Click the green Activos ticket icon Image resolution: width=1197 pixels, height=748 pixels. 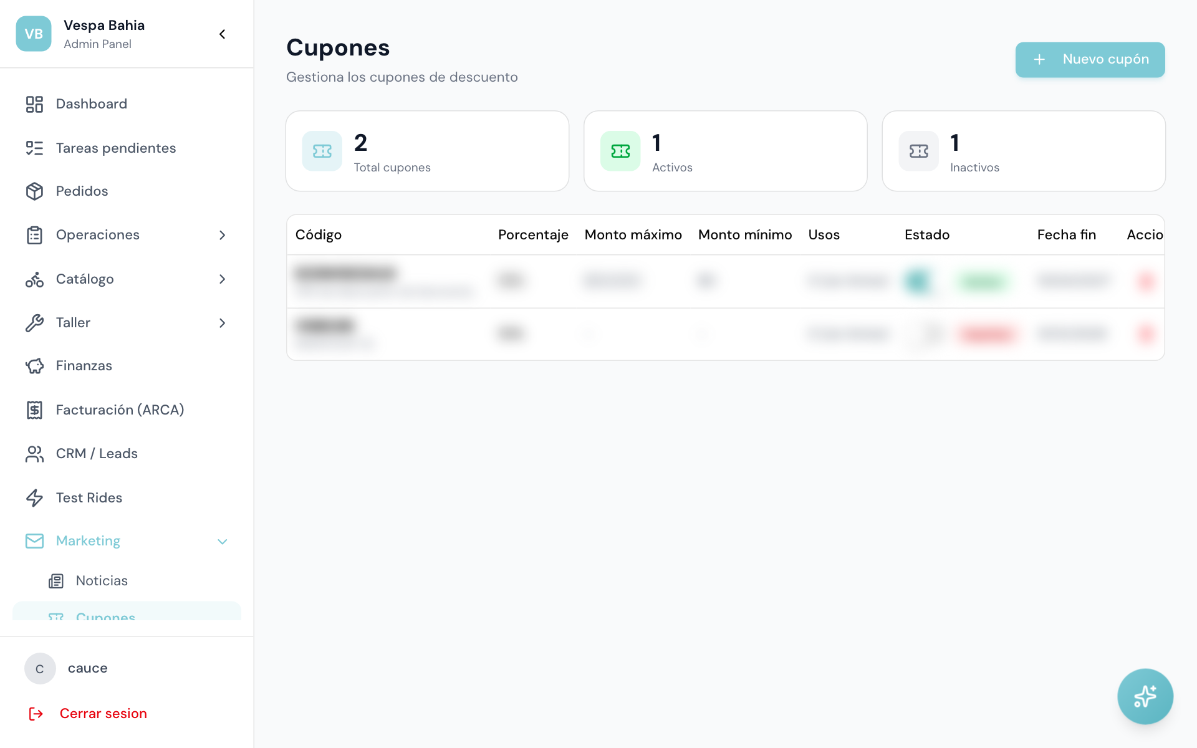click(x=620, y=151)
